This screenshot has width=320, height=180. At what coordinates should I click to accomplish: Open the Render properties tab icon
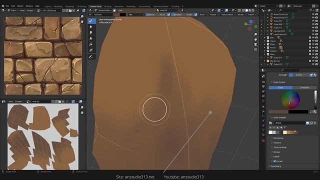coord(263,82)
